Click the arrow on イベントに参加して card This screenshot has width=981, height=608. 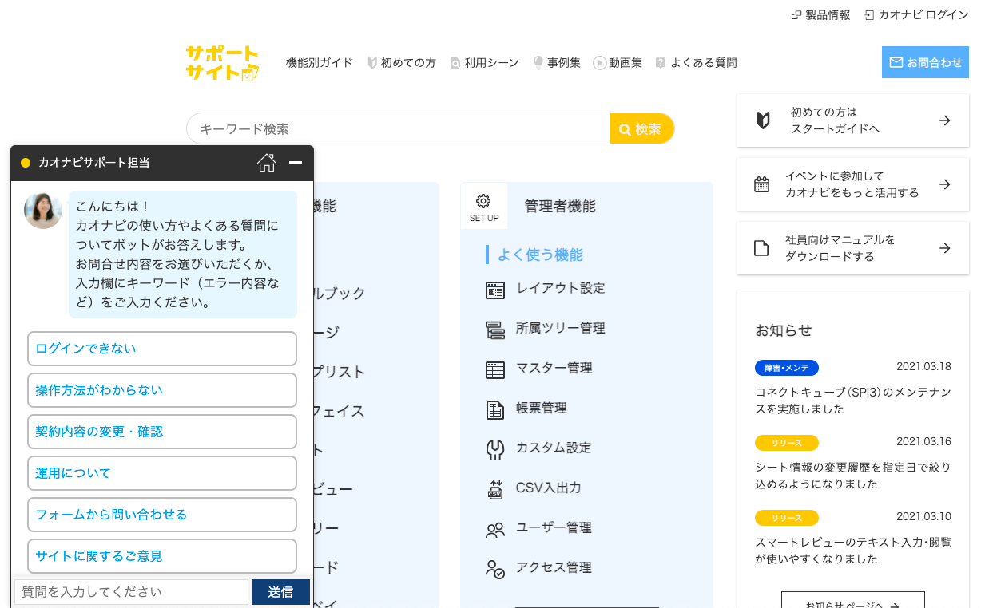pyautogui.click(x=945, y=184)
